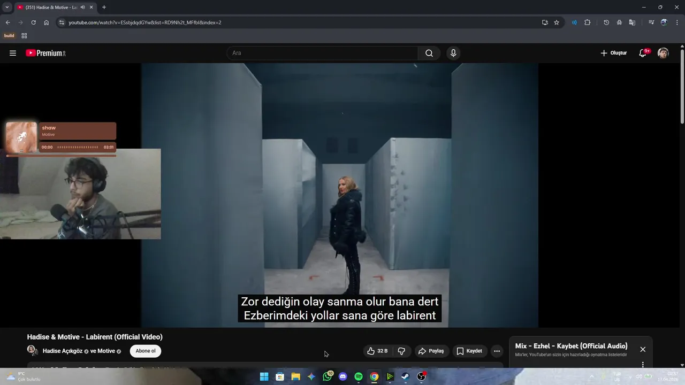Save the video with Kaydet
Image resolution: width=685 pixels, height=385 pixels.
tap(469, 351)
